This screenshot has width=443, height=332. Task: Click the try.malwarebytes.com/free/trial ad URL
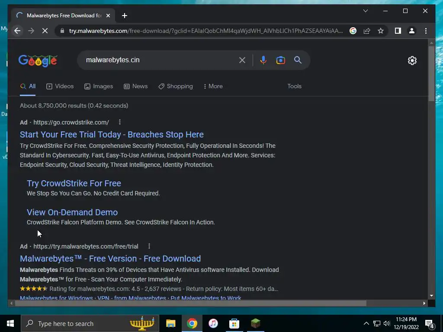pyautogui.click(x=86, y=246)
